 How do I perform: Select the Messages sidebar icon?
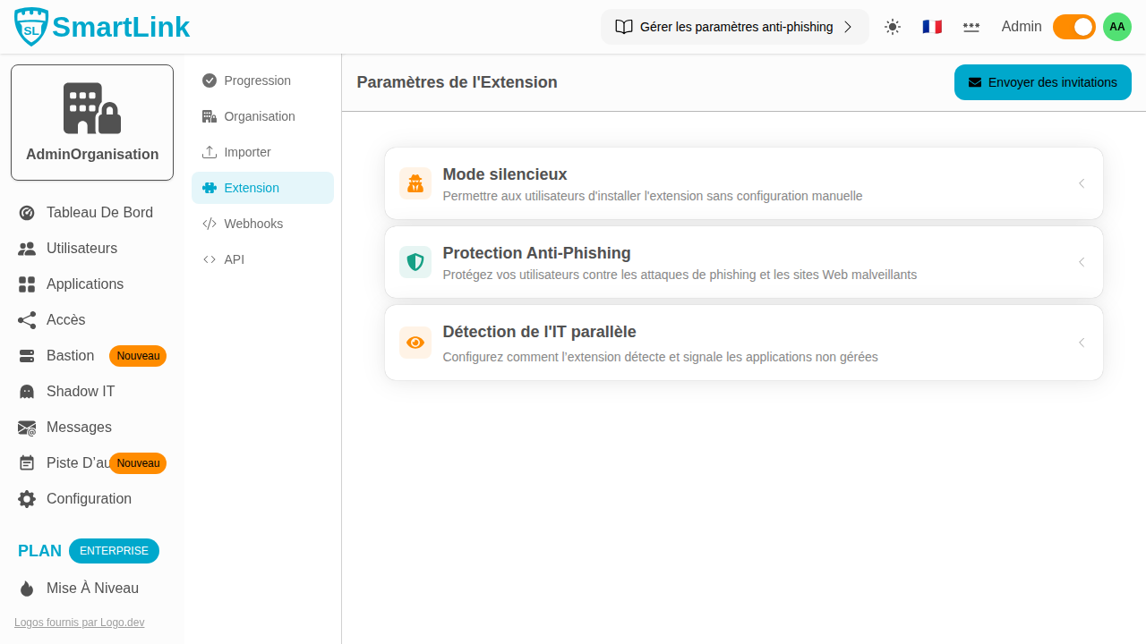click(x=27, y=427)
